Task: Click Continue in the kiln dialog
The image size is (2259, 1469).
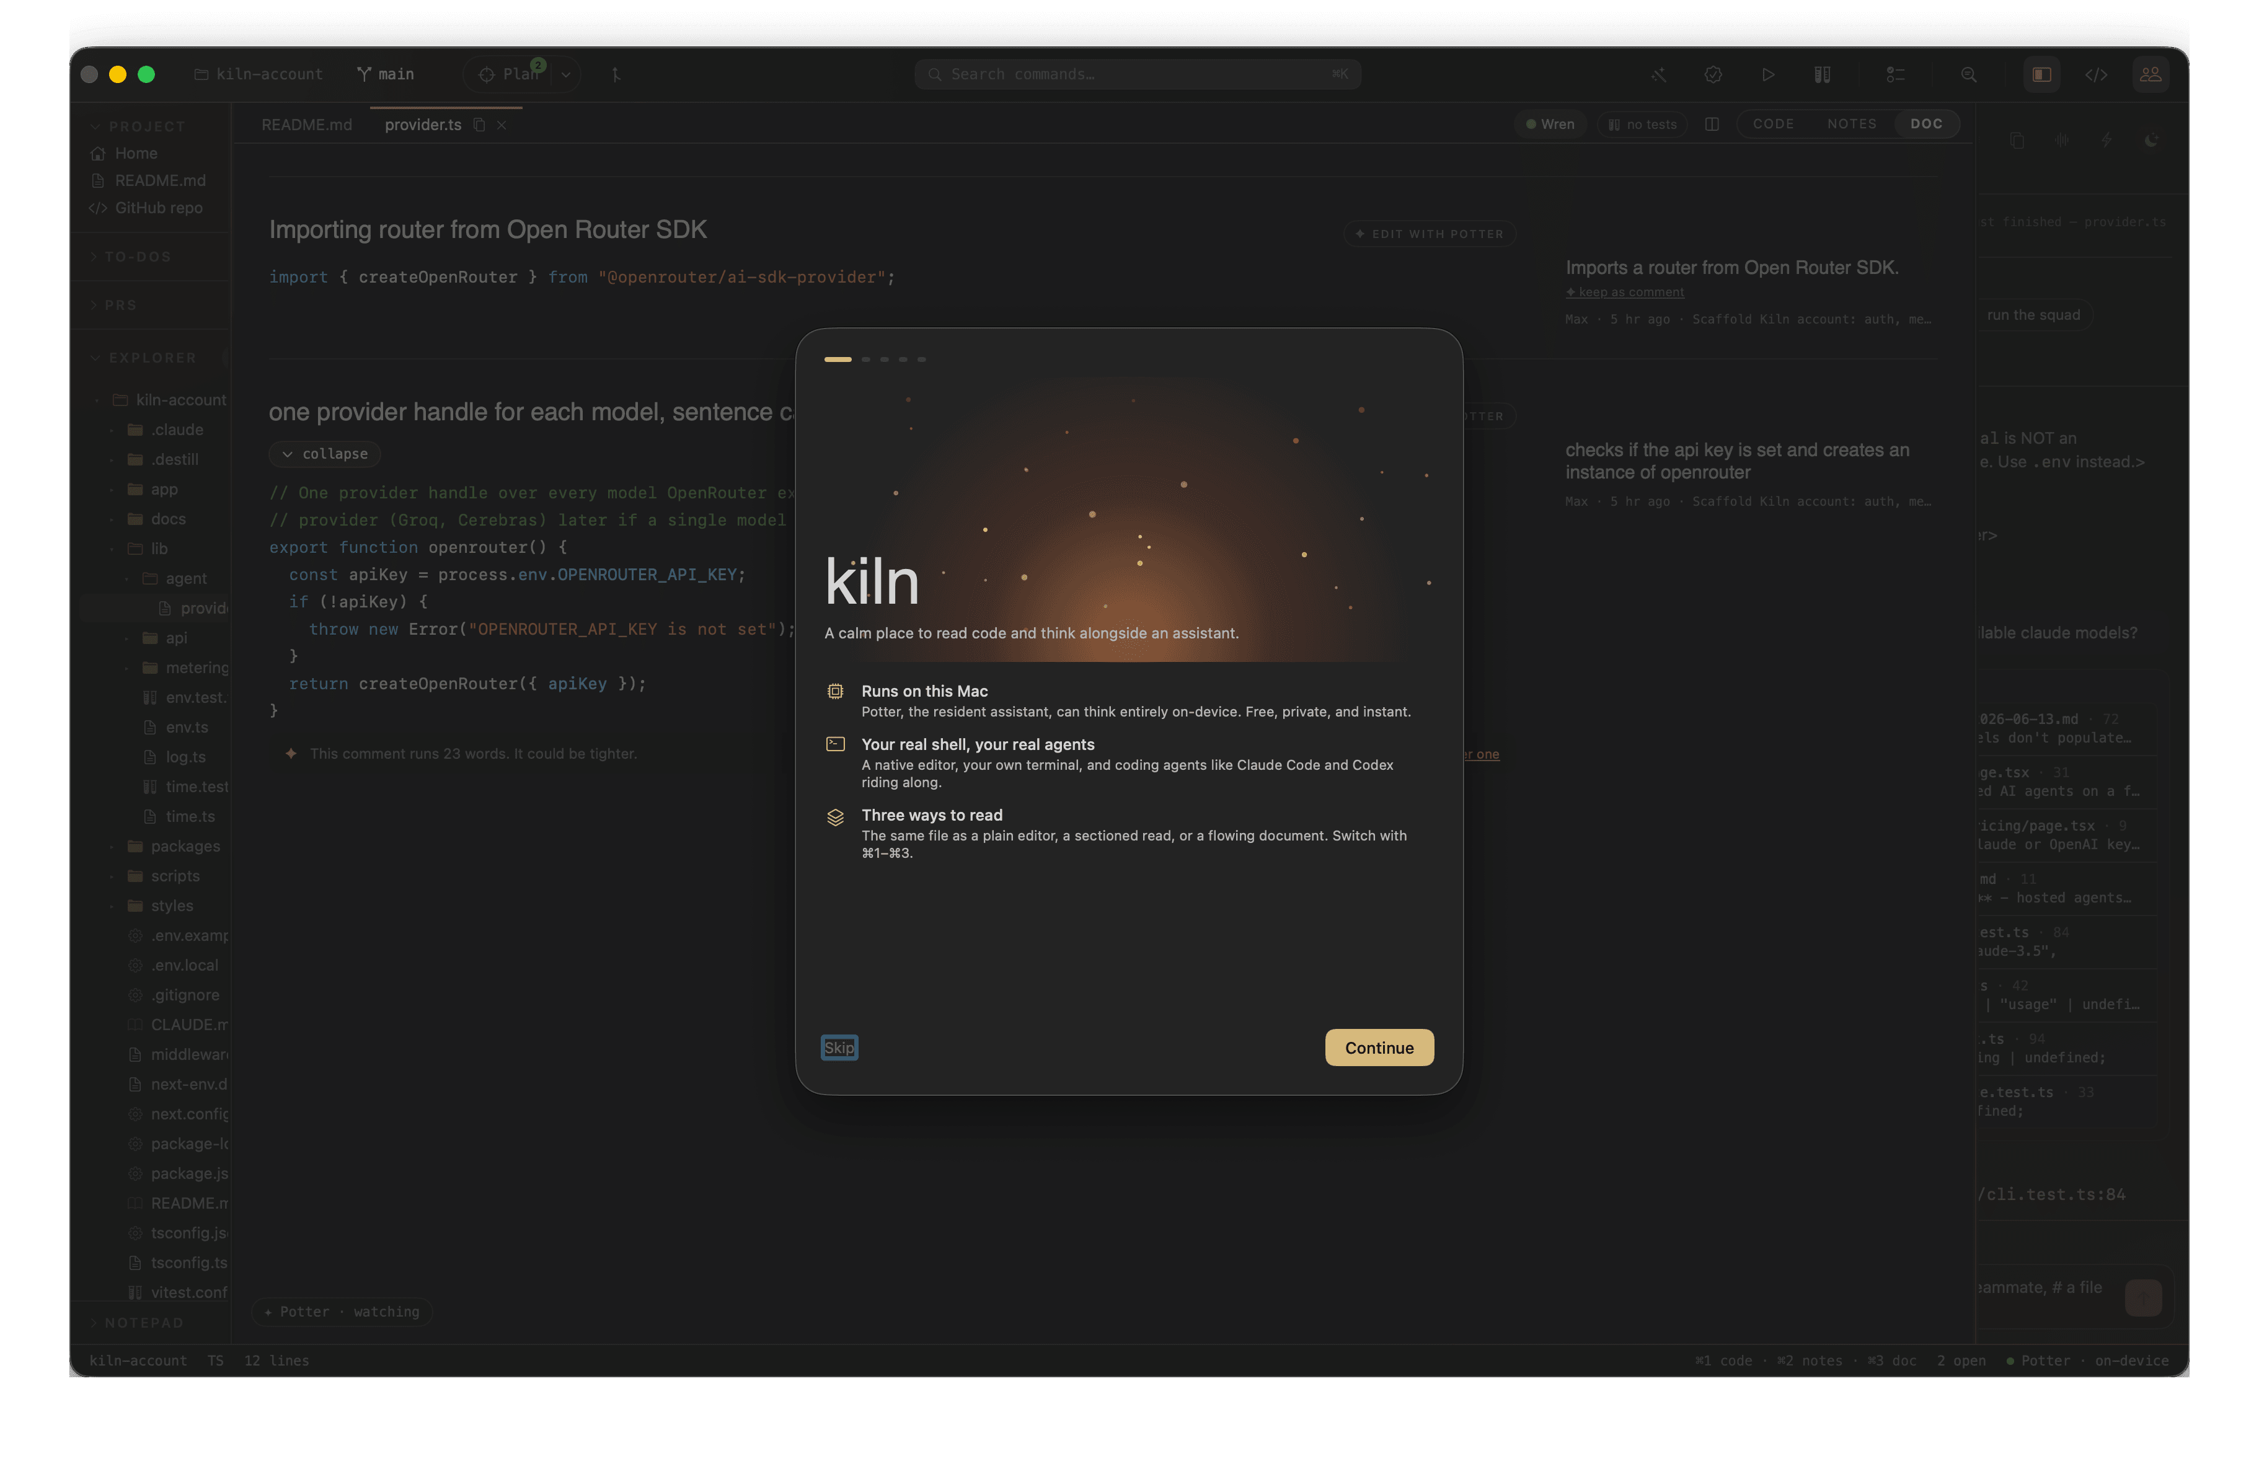Action: coord(1378,1047)
